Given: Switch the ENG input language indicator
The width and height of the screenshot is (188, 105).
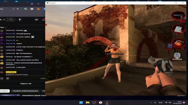Looking at the screenshot, I should click(161, 102).
